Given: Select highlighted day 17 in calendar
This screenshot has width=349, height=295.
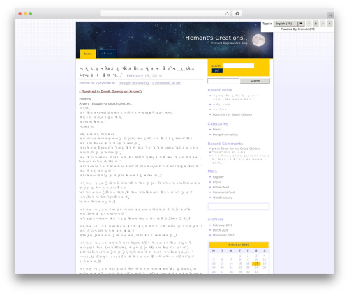Looking at the screenshot, I should coord(256,264).
